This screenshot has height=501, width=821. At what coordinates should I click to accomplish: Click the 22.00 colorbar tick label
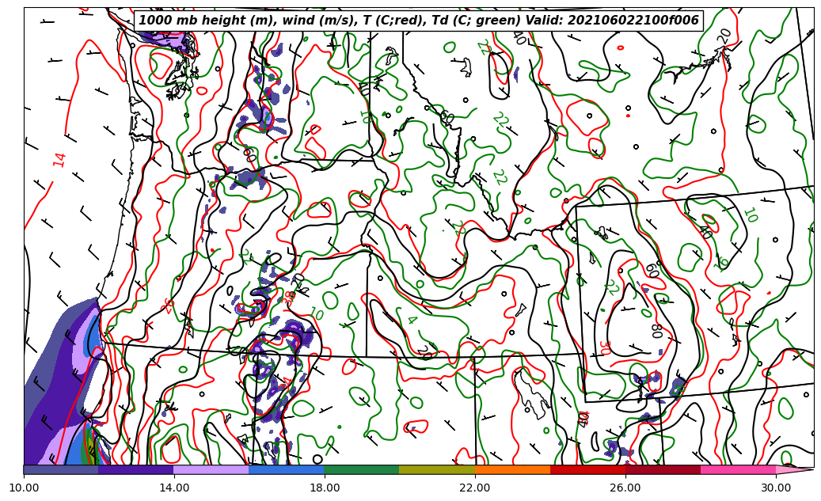coord(475,488)
